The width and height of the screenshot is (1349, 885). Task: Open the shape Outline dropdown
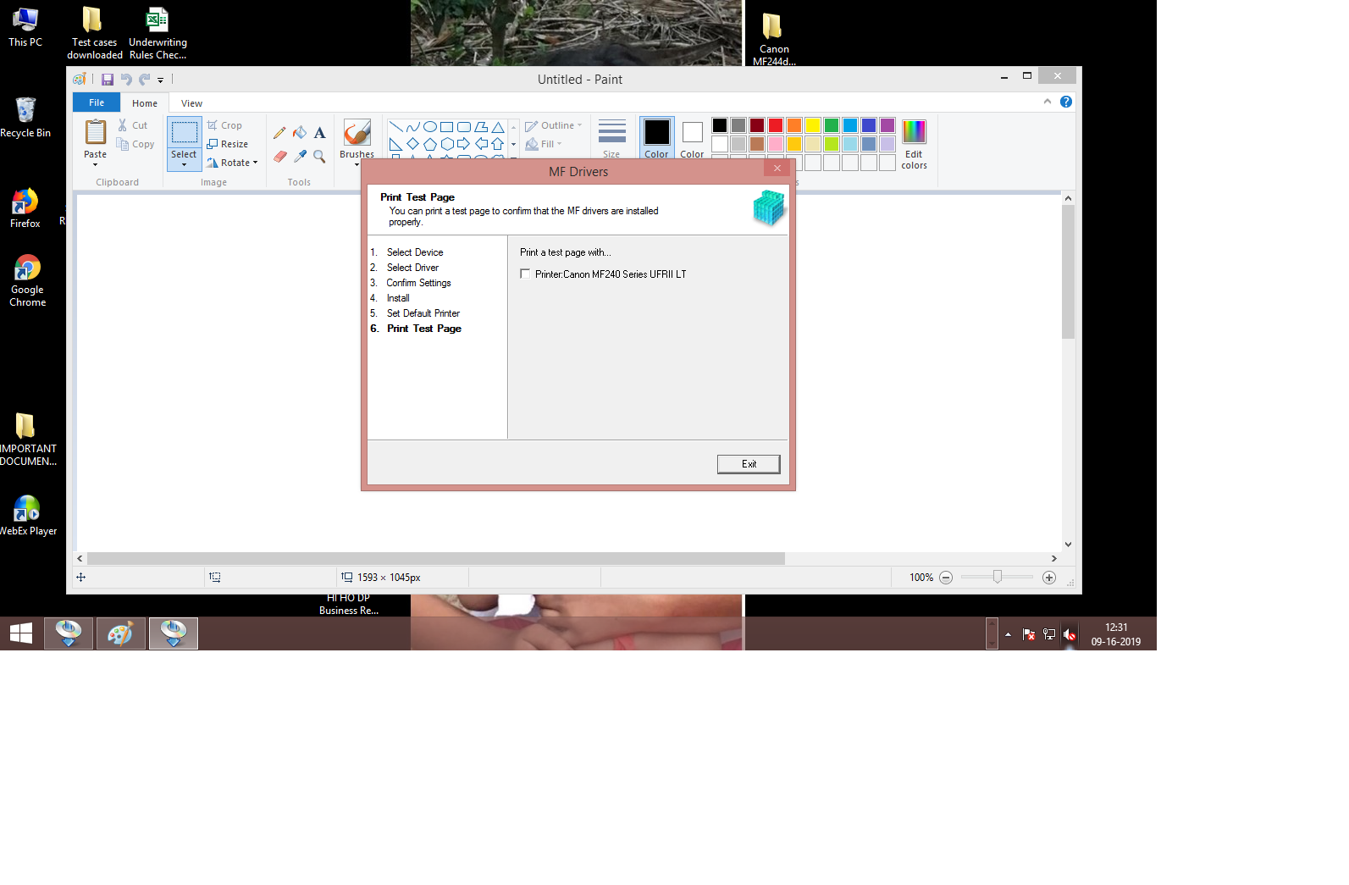554,125
